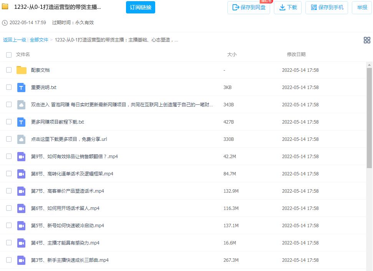Open 配套文档 folder name
373x271 pixels.
[x=40, y=70]
